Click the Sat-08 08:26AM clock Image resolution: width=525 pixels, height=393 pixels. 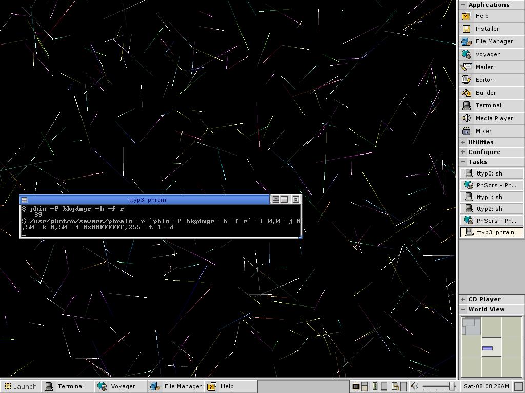(x=486, y=386)
